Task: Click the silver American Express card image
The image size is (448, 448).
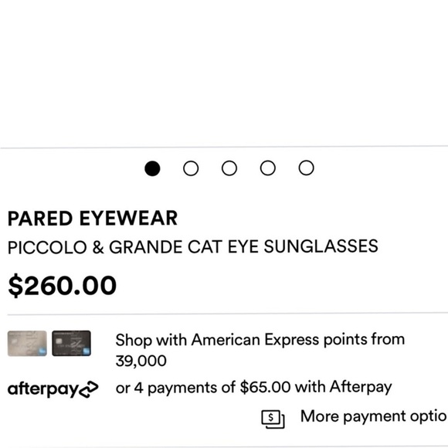Action: (x=27, y=344)
